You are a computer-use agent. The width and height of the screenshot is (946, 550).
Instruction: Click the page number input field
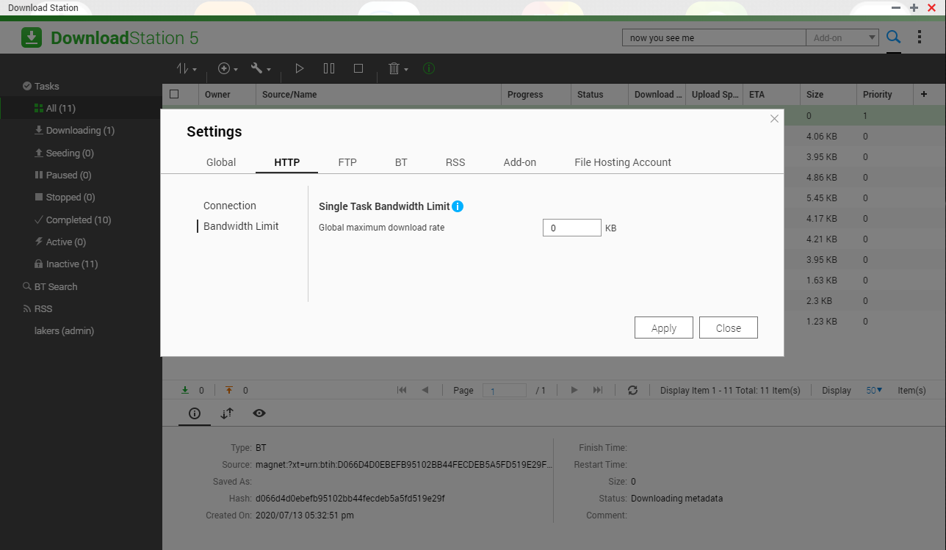pos(504,391)
